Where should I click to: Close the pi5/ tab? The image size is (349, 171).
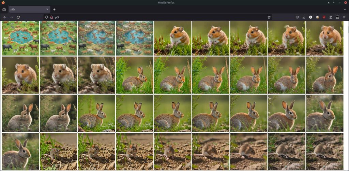(x=48, y=9)
